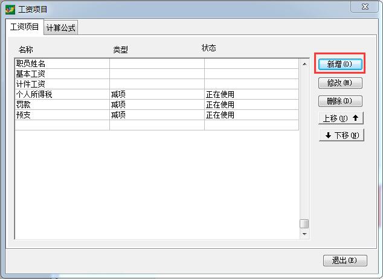The height and width of the screenshot is (279, 383).
Task: Move item down with 下移 button
Action: [x=341, y=135]
